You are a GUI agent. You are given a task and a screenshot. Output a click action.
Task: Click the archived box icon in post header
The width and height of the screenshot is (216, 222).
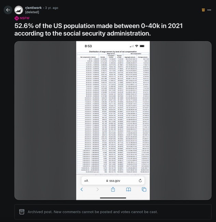[x=194, y=10]
